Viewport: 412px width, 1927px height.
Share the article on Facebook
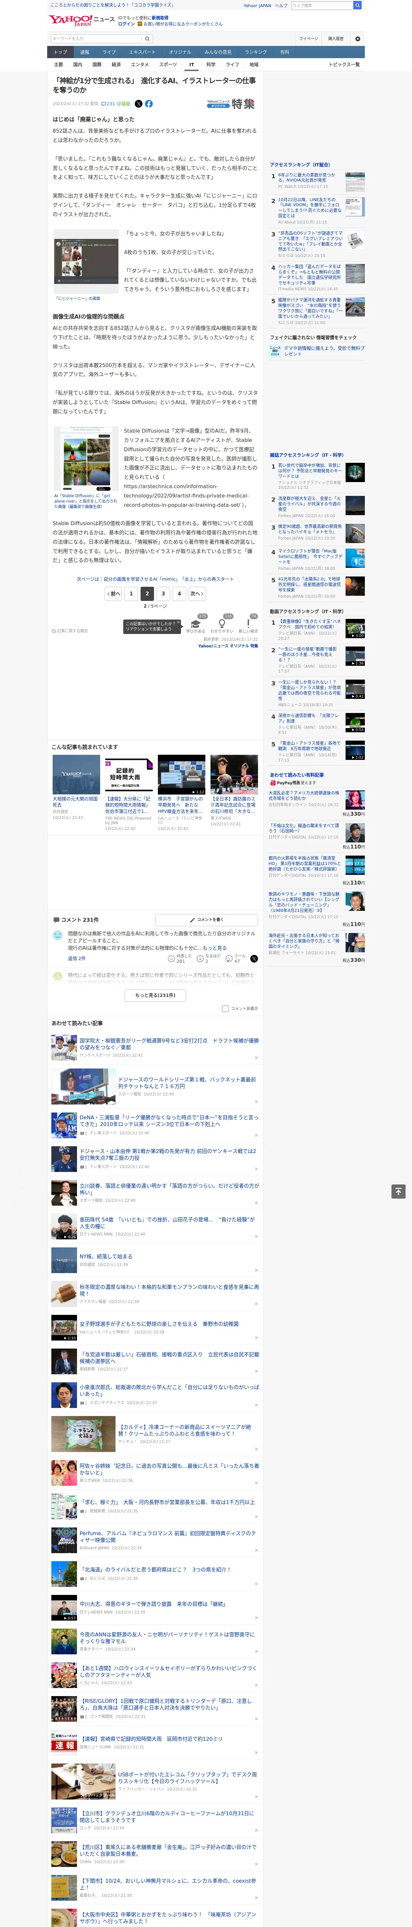click(x=149, y=104)
